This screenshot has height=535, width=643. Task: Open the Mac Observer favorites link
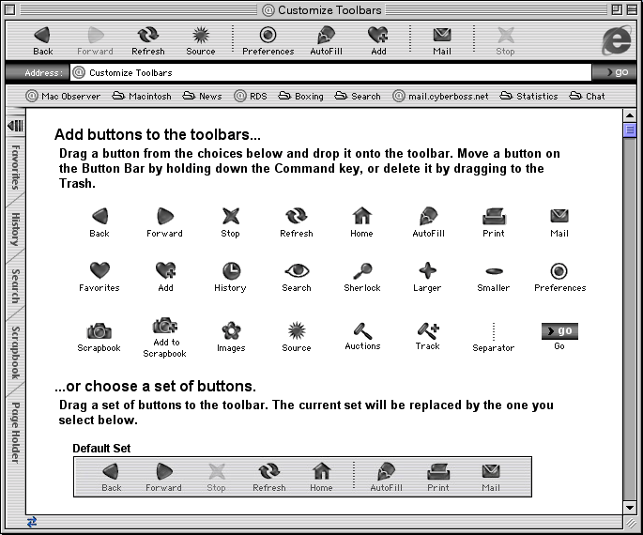63,96
